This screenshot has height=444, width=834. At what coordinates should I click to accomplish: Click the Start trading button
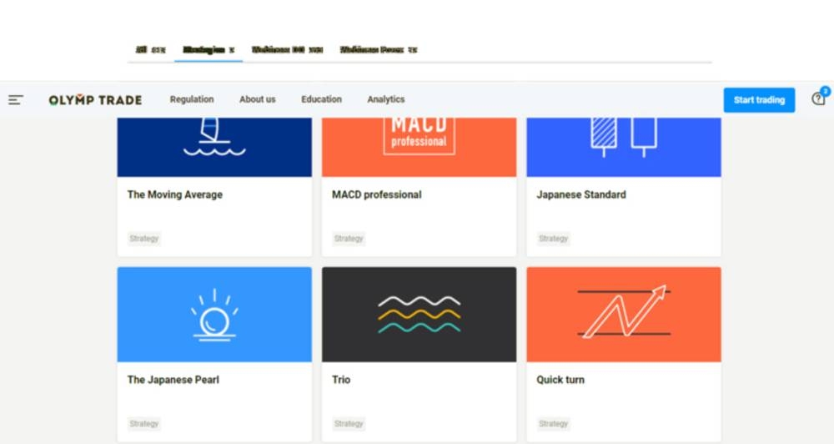(759, 100)
